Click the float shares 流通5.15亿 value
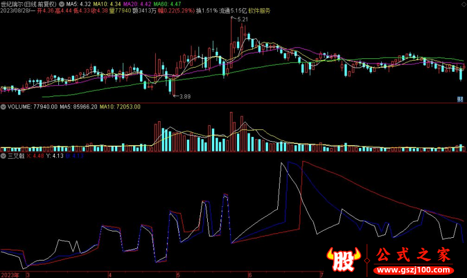The width and height of the screenshot is (467, 278). coord(233,11)
